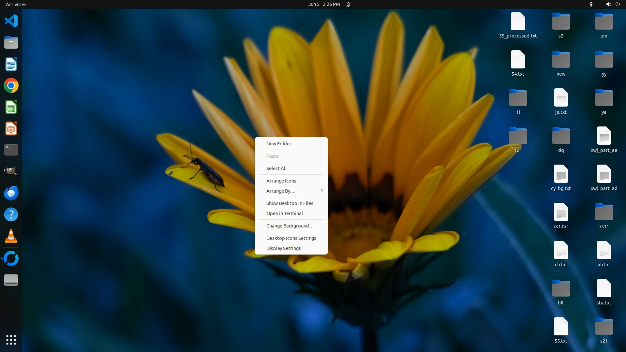Click Change Background menu entry
This screenshot has width=626, height=352.
coord(290,226)
